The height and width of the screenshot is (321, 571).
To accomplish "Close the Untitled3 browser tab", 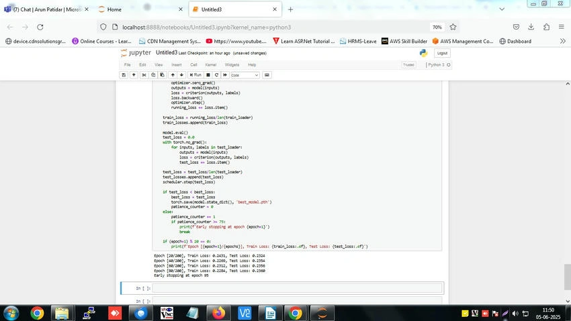I will [275, 9].
